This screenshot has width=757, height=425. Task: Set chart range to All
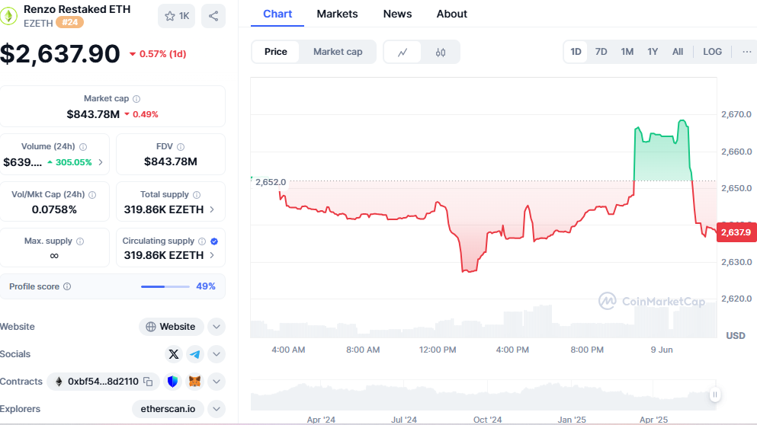click(678, 52)
